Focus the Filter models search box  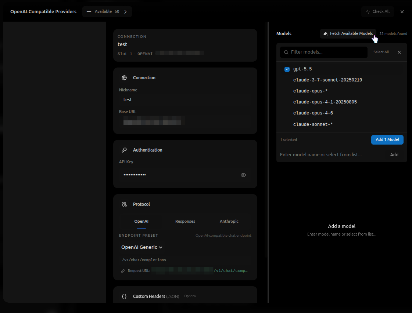324,52
